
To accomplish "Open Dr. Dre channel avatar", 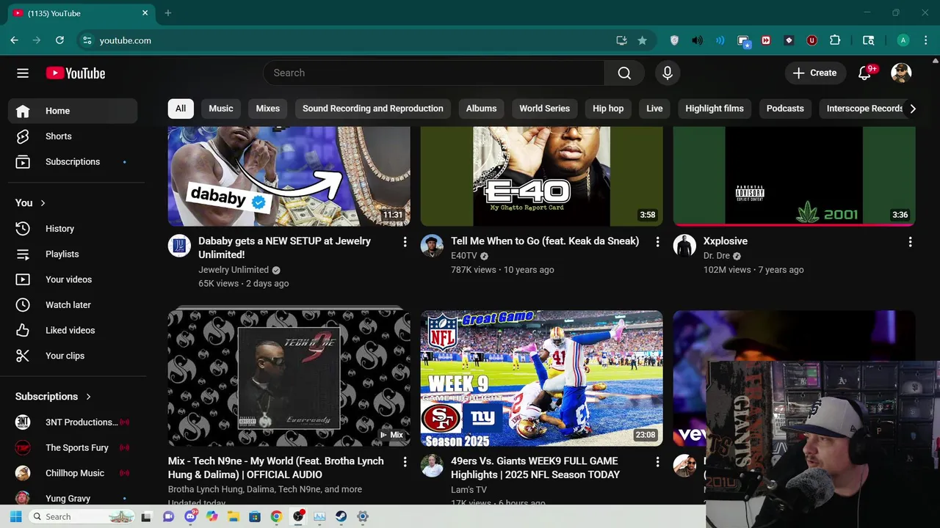I will pos(684,246).
